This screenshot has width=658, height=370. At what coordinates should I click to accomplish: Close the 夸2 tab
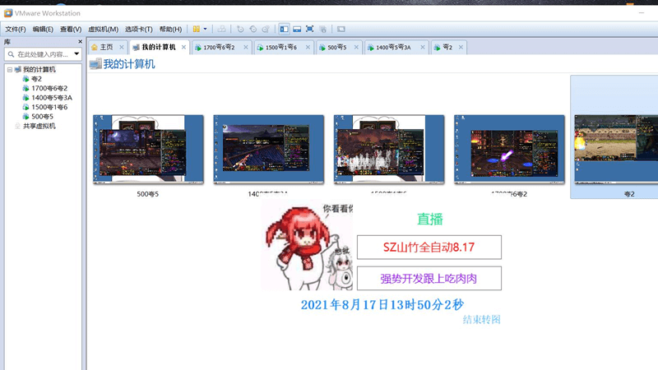coord(461,47)
